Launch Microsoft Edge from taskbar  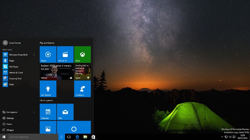tap(77, 137)
